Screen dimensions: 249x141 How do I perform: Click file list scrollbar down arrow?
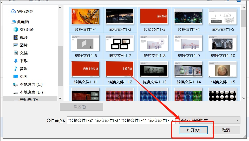tap(244, 98)
